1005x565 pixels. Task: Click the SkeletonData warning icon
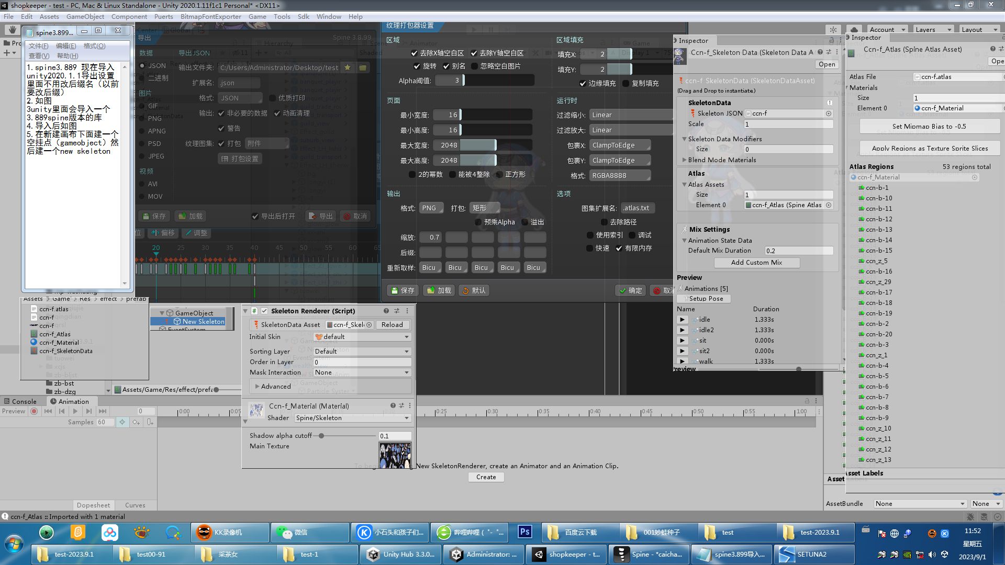point(830,103)
